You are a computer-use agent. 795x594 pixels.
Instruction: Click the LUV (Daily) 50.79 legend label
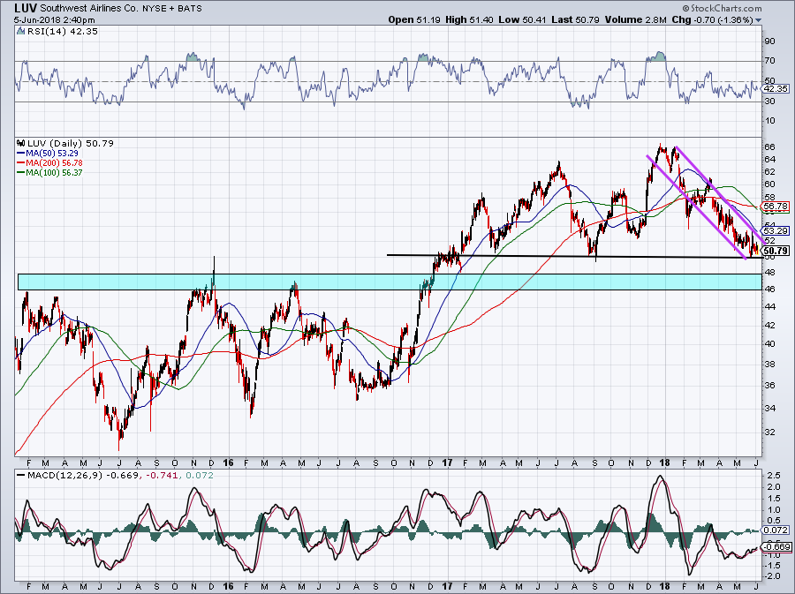(x=71, y=143)
